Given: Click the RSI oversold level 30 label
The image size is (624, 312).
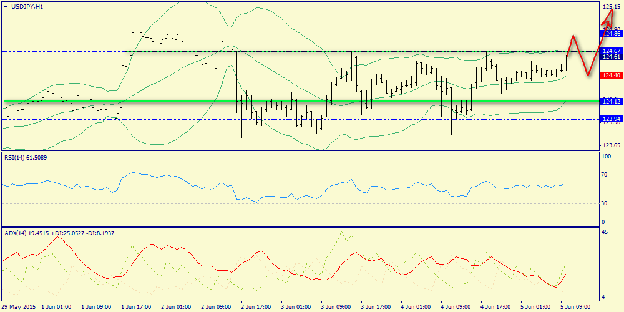Looking at the screenshot, I should click(x=605, y=203).
